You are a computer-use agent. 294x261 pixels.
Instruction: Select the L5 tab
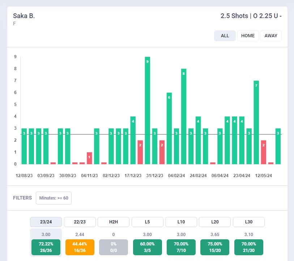(x=148, y=222)
